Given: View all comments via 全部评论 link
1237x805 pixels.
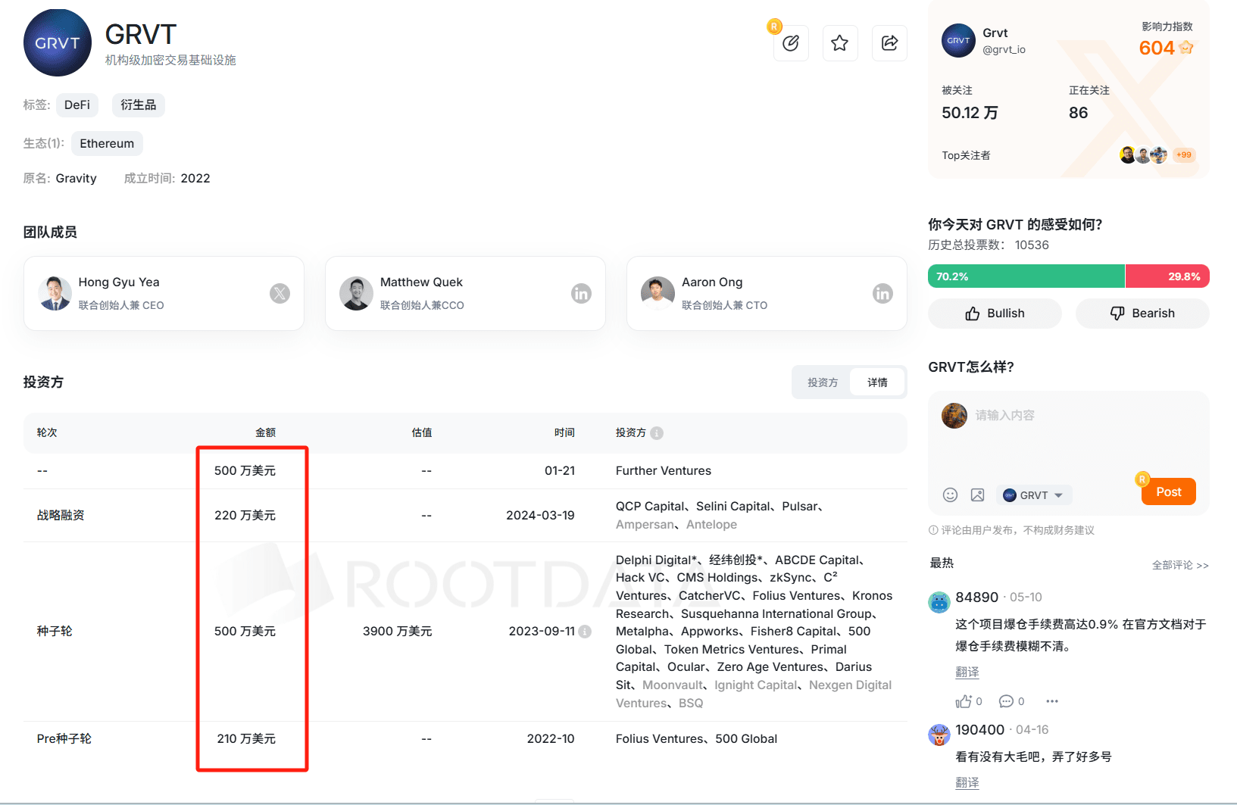Looking at the screenshot, I should pyautogui.click(x=1180, y=565).
